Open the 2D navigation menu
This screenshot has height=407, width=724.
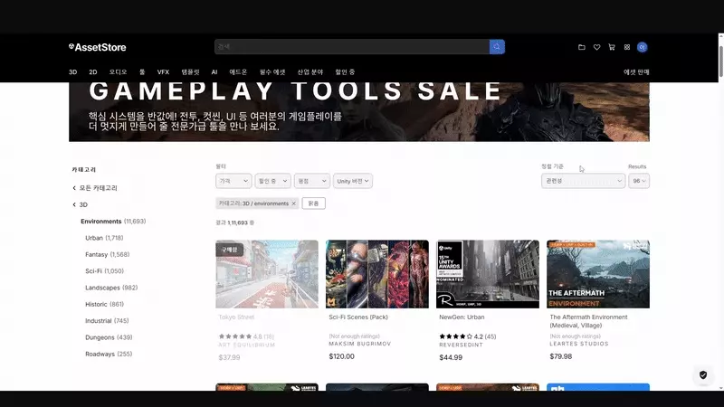[x=93, y=72]
